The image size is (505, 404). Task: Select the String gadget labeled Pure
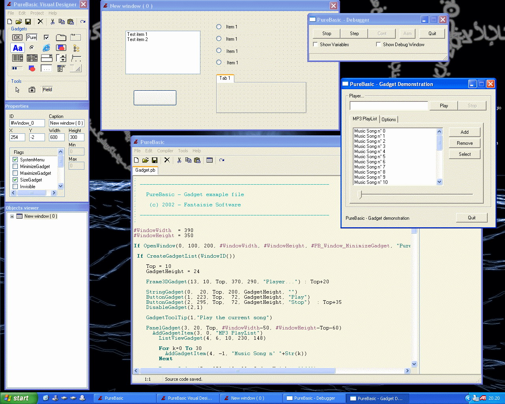32,37
